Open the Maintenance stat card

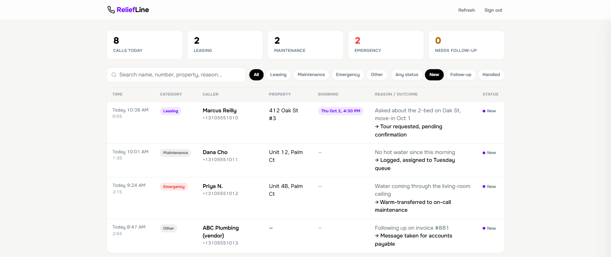[x=305, y=45]
